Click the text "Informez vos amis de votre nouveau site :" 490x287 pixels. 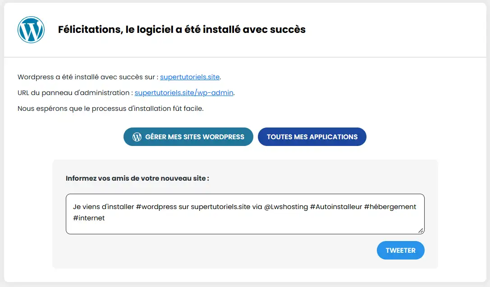[x=137, y=178]
